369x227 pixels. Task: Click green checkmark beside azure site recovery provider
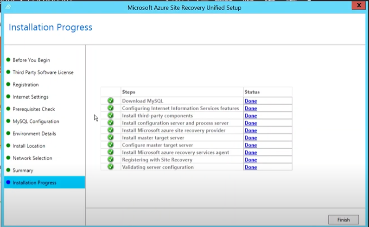pyautogui.click(x=111, y=130)
